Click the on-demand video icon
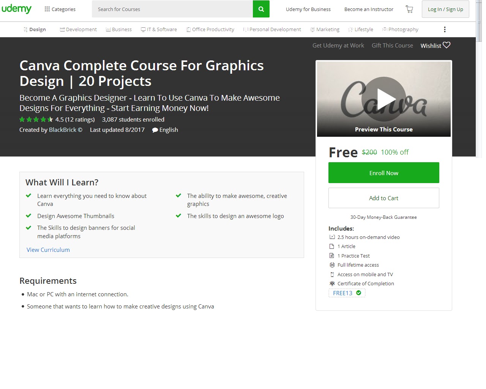 [x=332, y=237]
